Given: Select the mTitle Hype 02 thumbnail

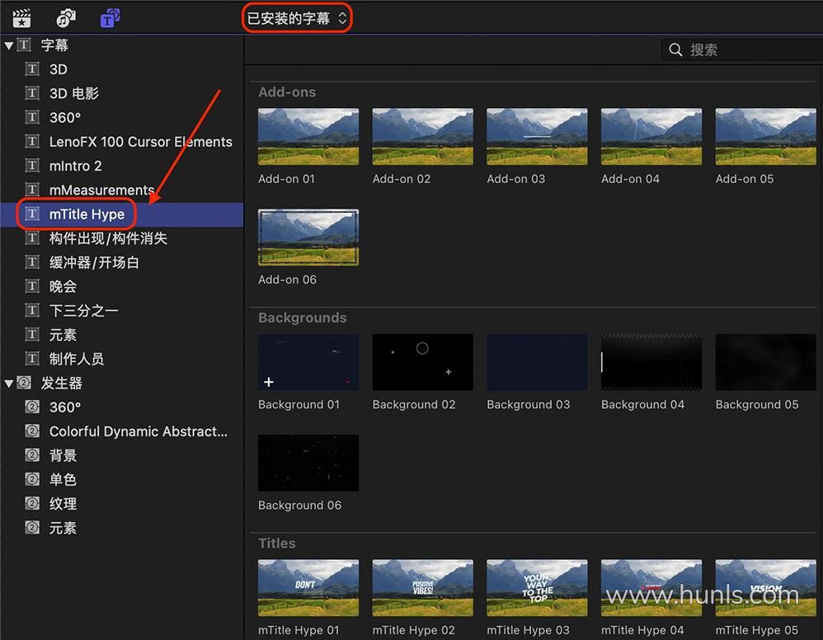Looking at the screenshot, I should (423, 588).
